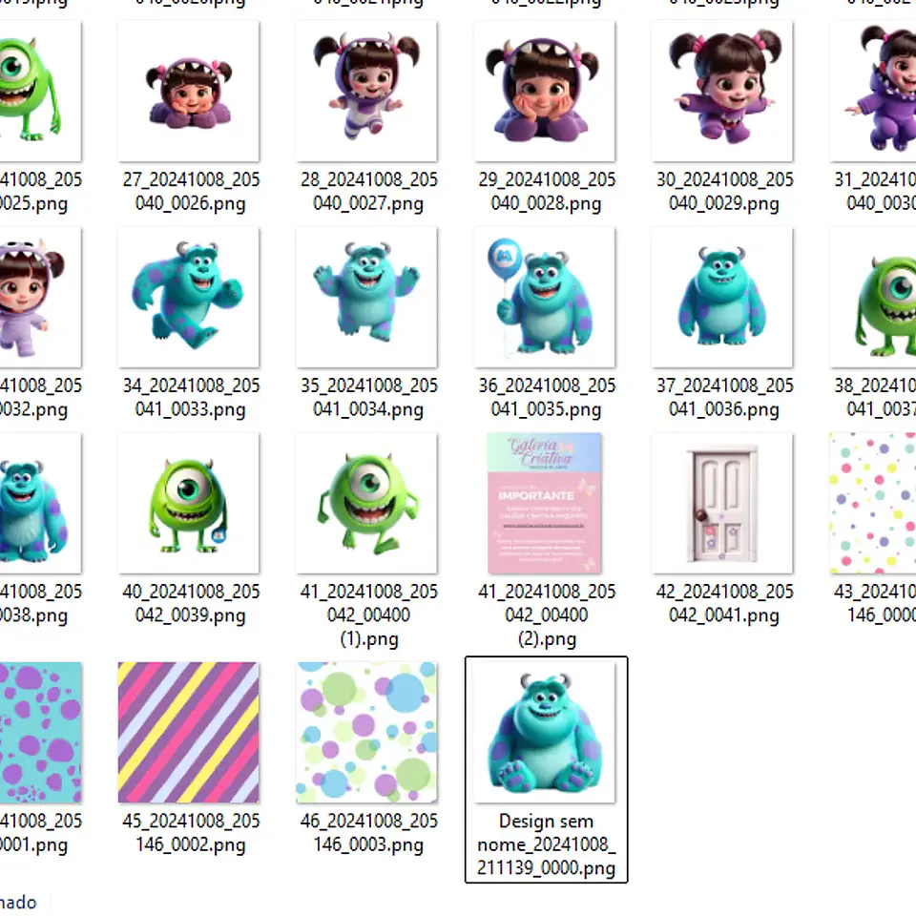Select the Galeria Criativa IMPORTANTE notice thumbnail
This screenshot has height=916, width=916.
(x=545, y=504)
